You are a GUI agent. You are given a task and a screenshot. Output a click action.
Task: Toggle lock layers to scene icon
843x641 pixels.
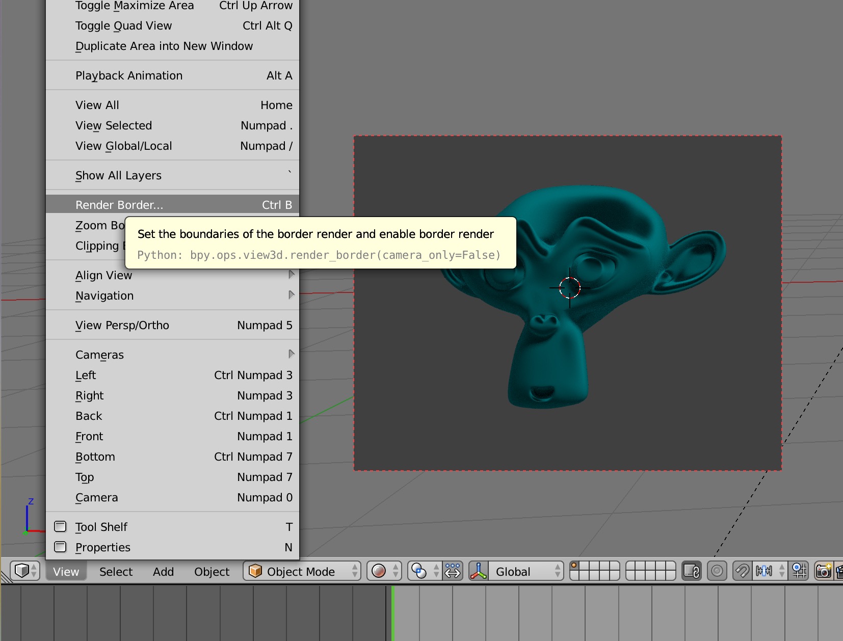click(692, 571)
